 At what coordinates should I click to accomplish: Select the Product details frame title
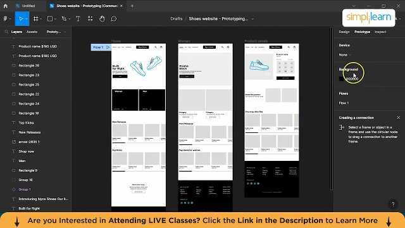click(x=256, y=41)
